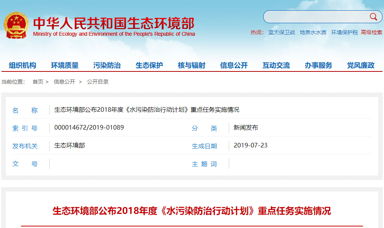
Task: Select the 污染防治 menu item
Action: tap(107, 65)
